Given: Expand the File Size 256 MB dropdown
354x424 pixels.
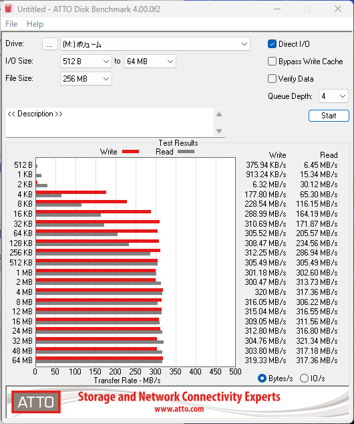Looking at the screenshot, I should coord(86,79).
